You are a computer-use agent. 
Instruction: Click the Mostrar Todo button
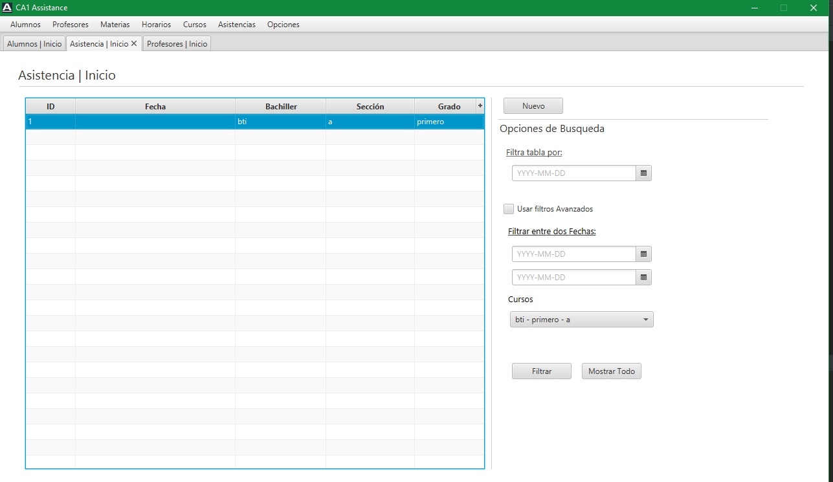tap(612, 371)
